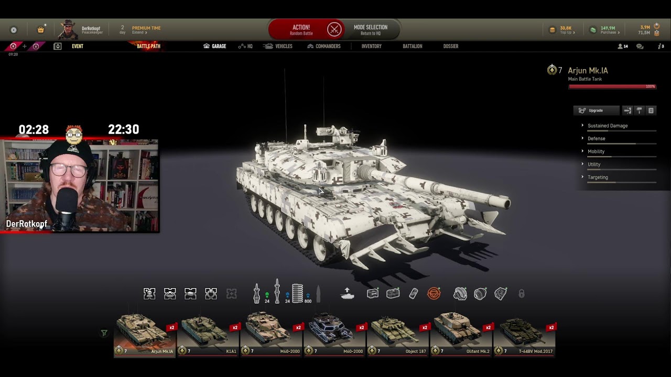Click the crossed swords battle icon

[334, 30]
